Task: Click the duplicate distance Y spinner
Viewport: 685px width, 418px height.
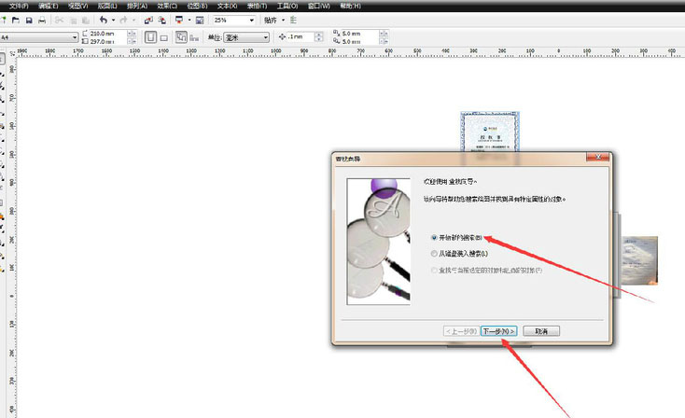Action: 384,41
